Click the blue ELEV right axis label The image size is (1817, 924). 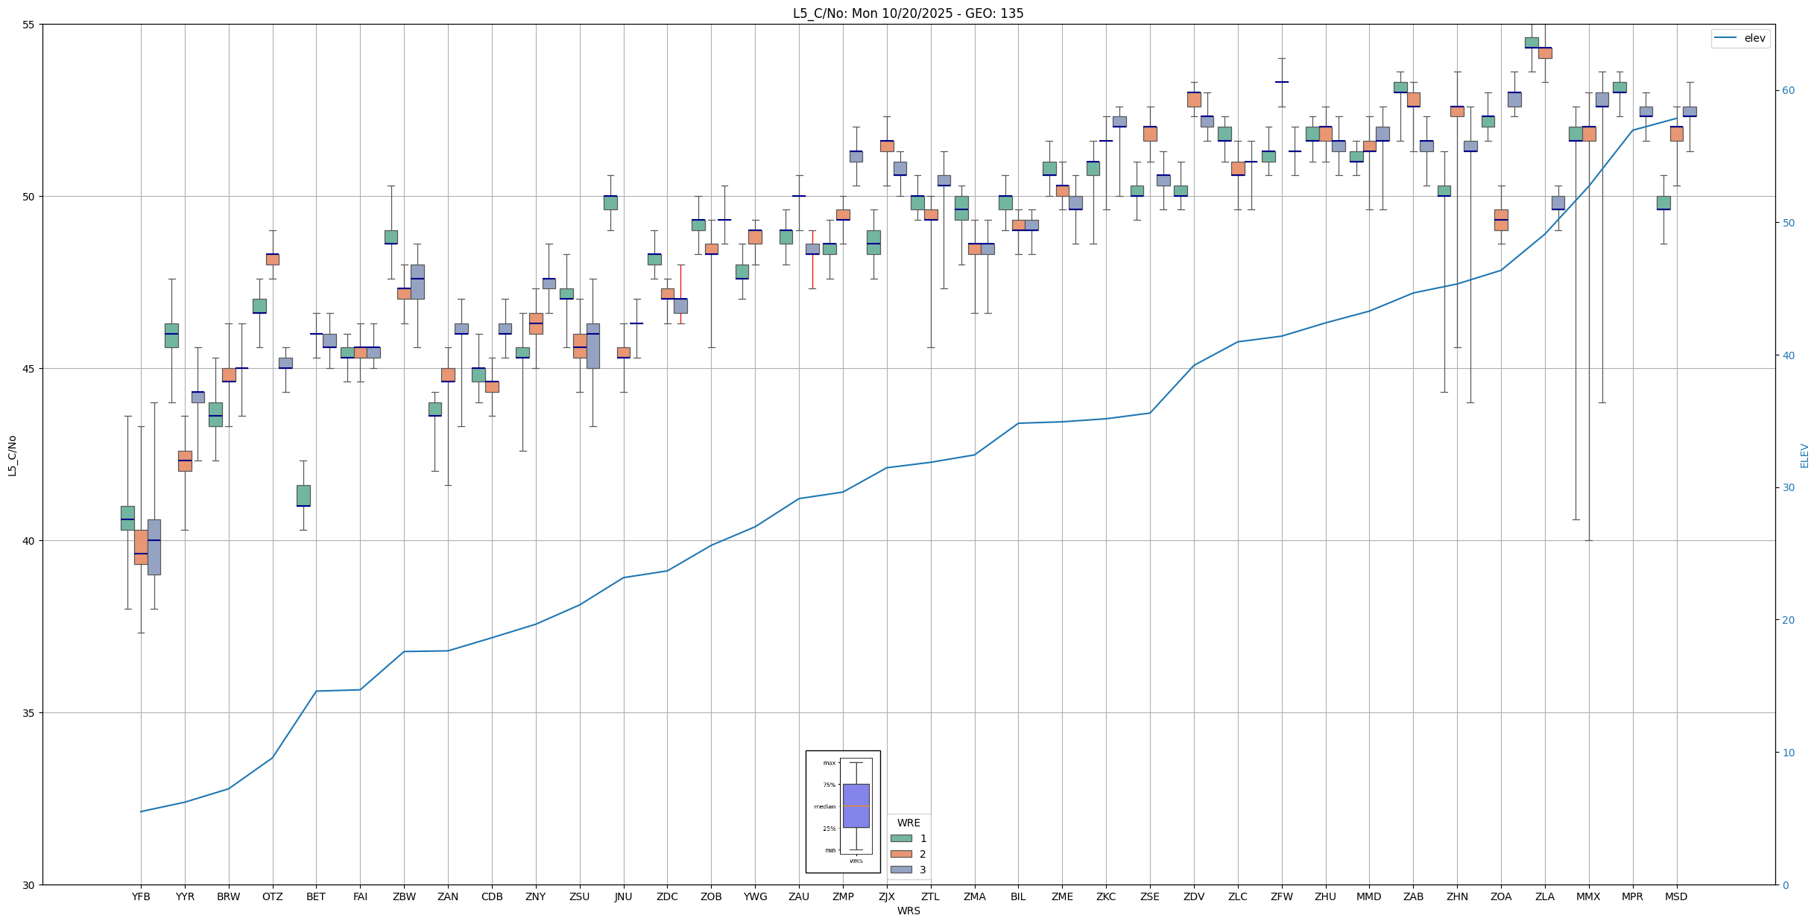[x=1804, y=455]
